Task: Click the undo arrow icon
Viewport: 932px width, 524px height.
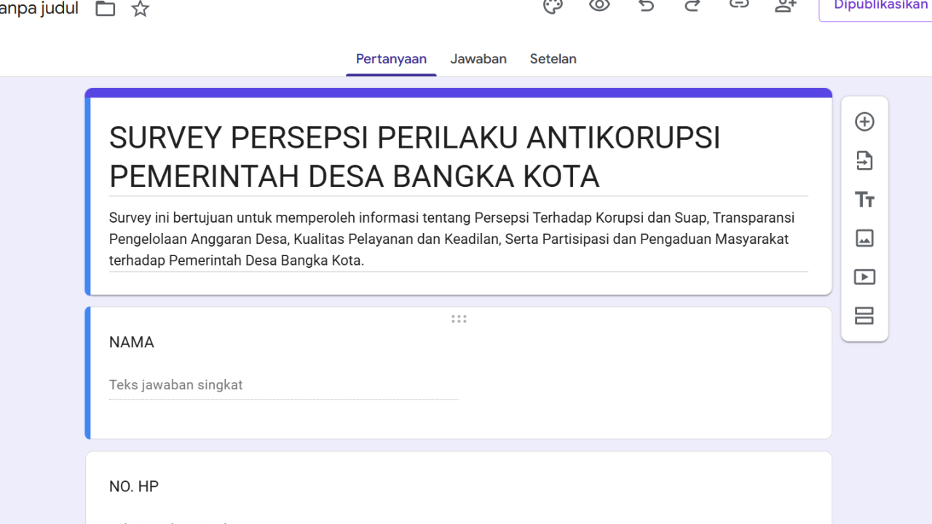Action: pos(646,5)
